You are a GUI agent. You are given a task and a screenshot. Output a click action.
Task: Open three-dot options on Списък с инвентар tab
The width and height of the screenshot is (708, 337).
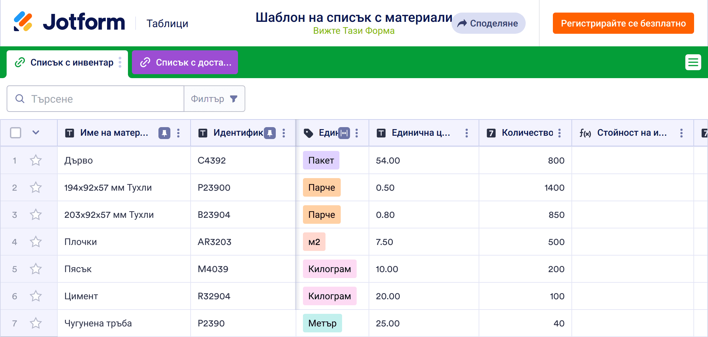pos(120,62)
